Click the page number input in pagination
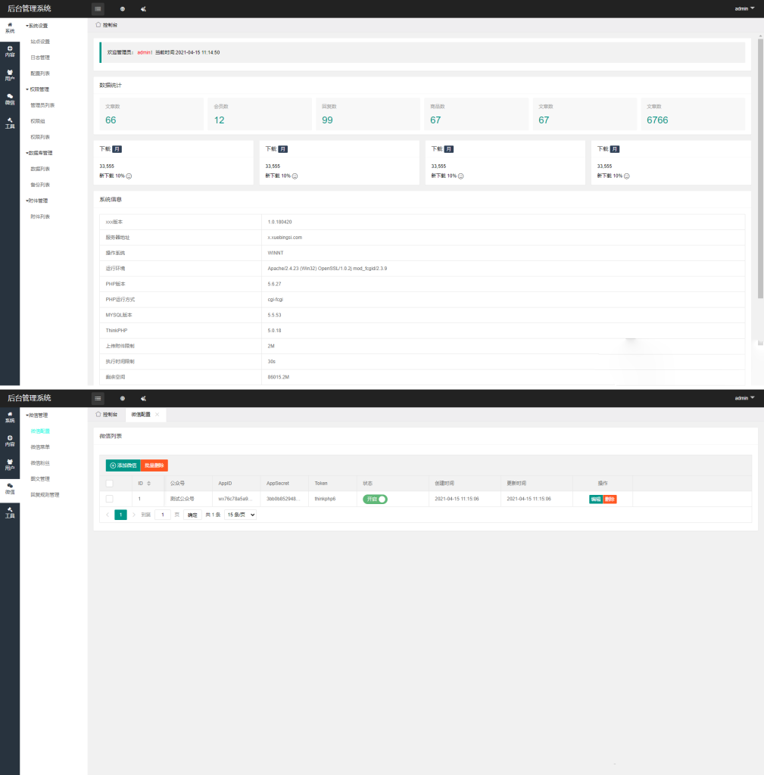Screen dimensions: 764x775 [162, 515]
